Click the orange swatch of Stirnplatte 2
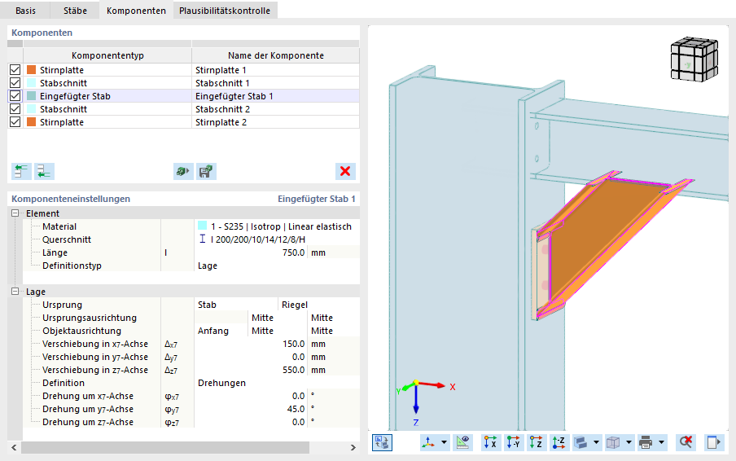 [32, 122]
